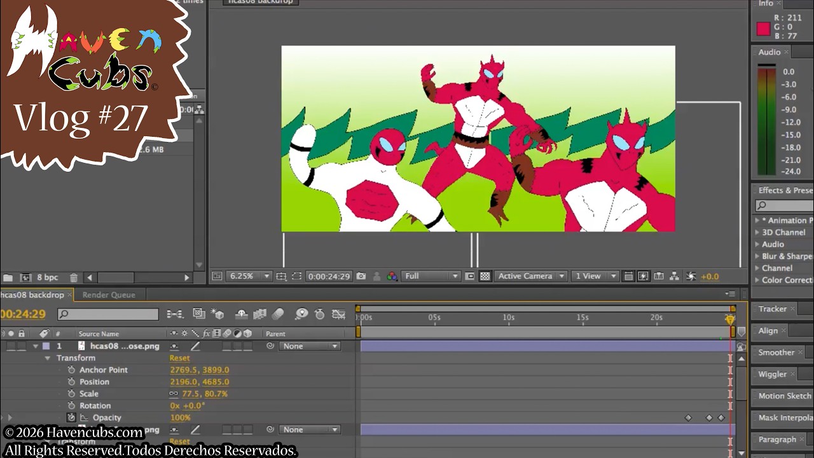Click Show Channel RGB circles icon
Image resolution: width=814 pixels, height=458 pixels.
tap(392, 276)
